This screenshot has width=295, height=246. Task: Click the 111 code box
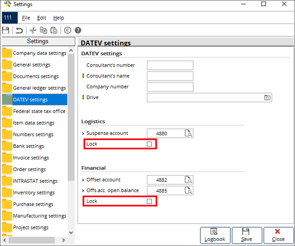[10, 18]
